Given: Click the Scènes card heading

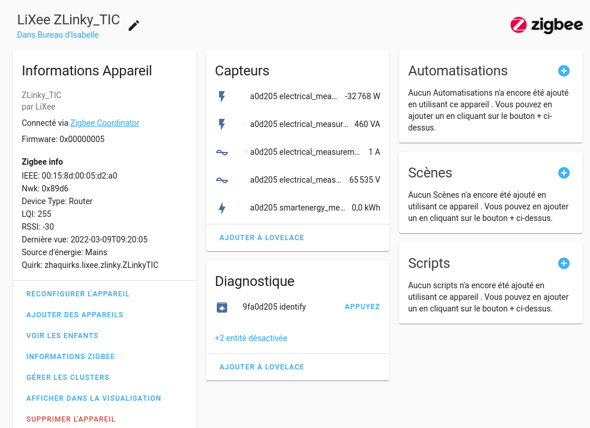Looking at the screenshot, I should (430, 173).
